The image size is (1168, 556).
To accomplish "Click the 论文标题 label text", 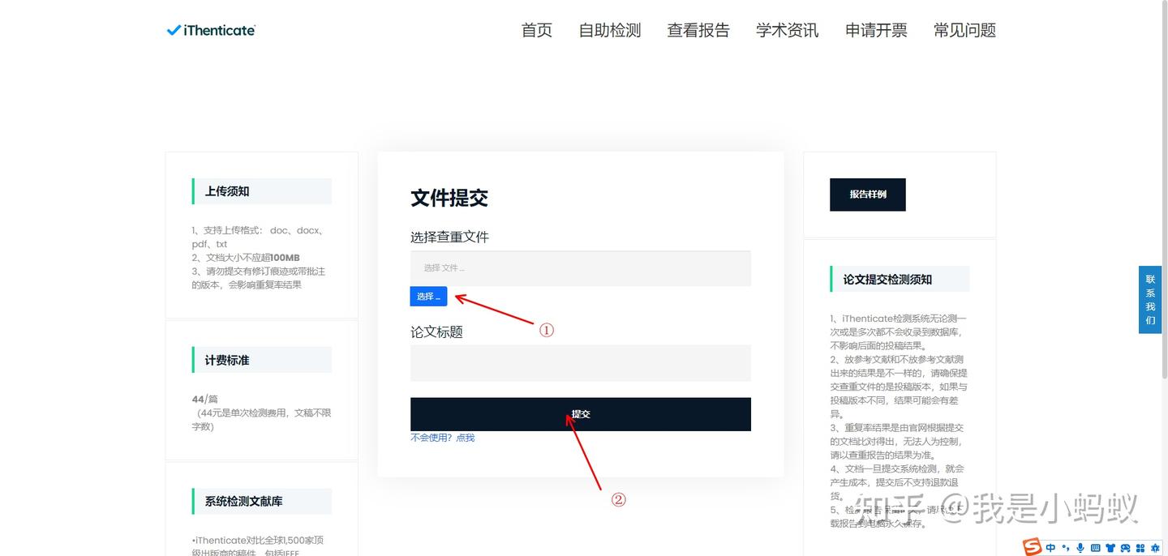I will (x=436, y=331).
